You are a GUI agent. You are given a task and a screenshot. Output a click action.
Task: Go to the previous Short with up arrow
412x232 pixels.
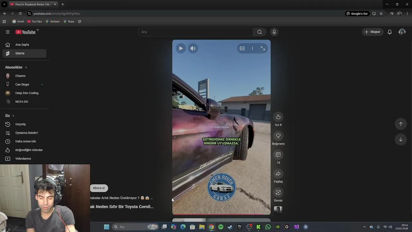pos(401,124)
